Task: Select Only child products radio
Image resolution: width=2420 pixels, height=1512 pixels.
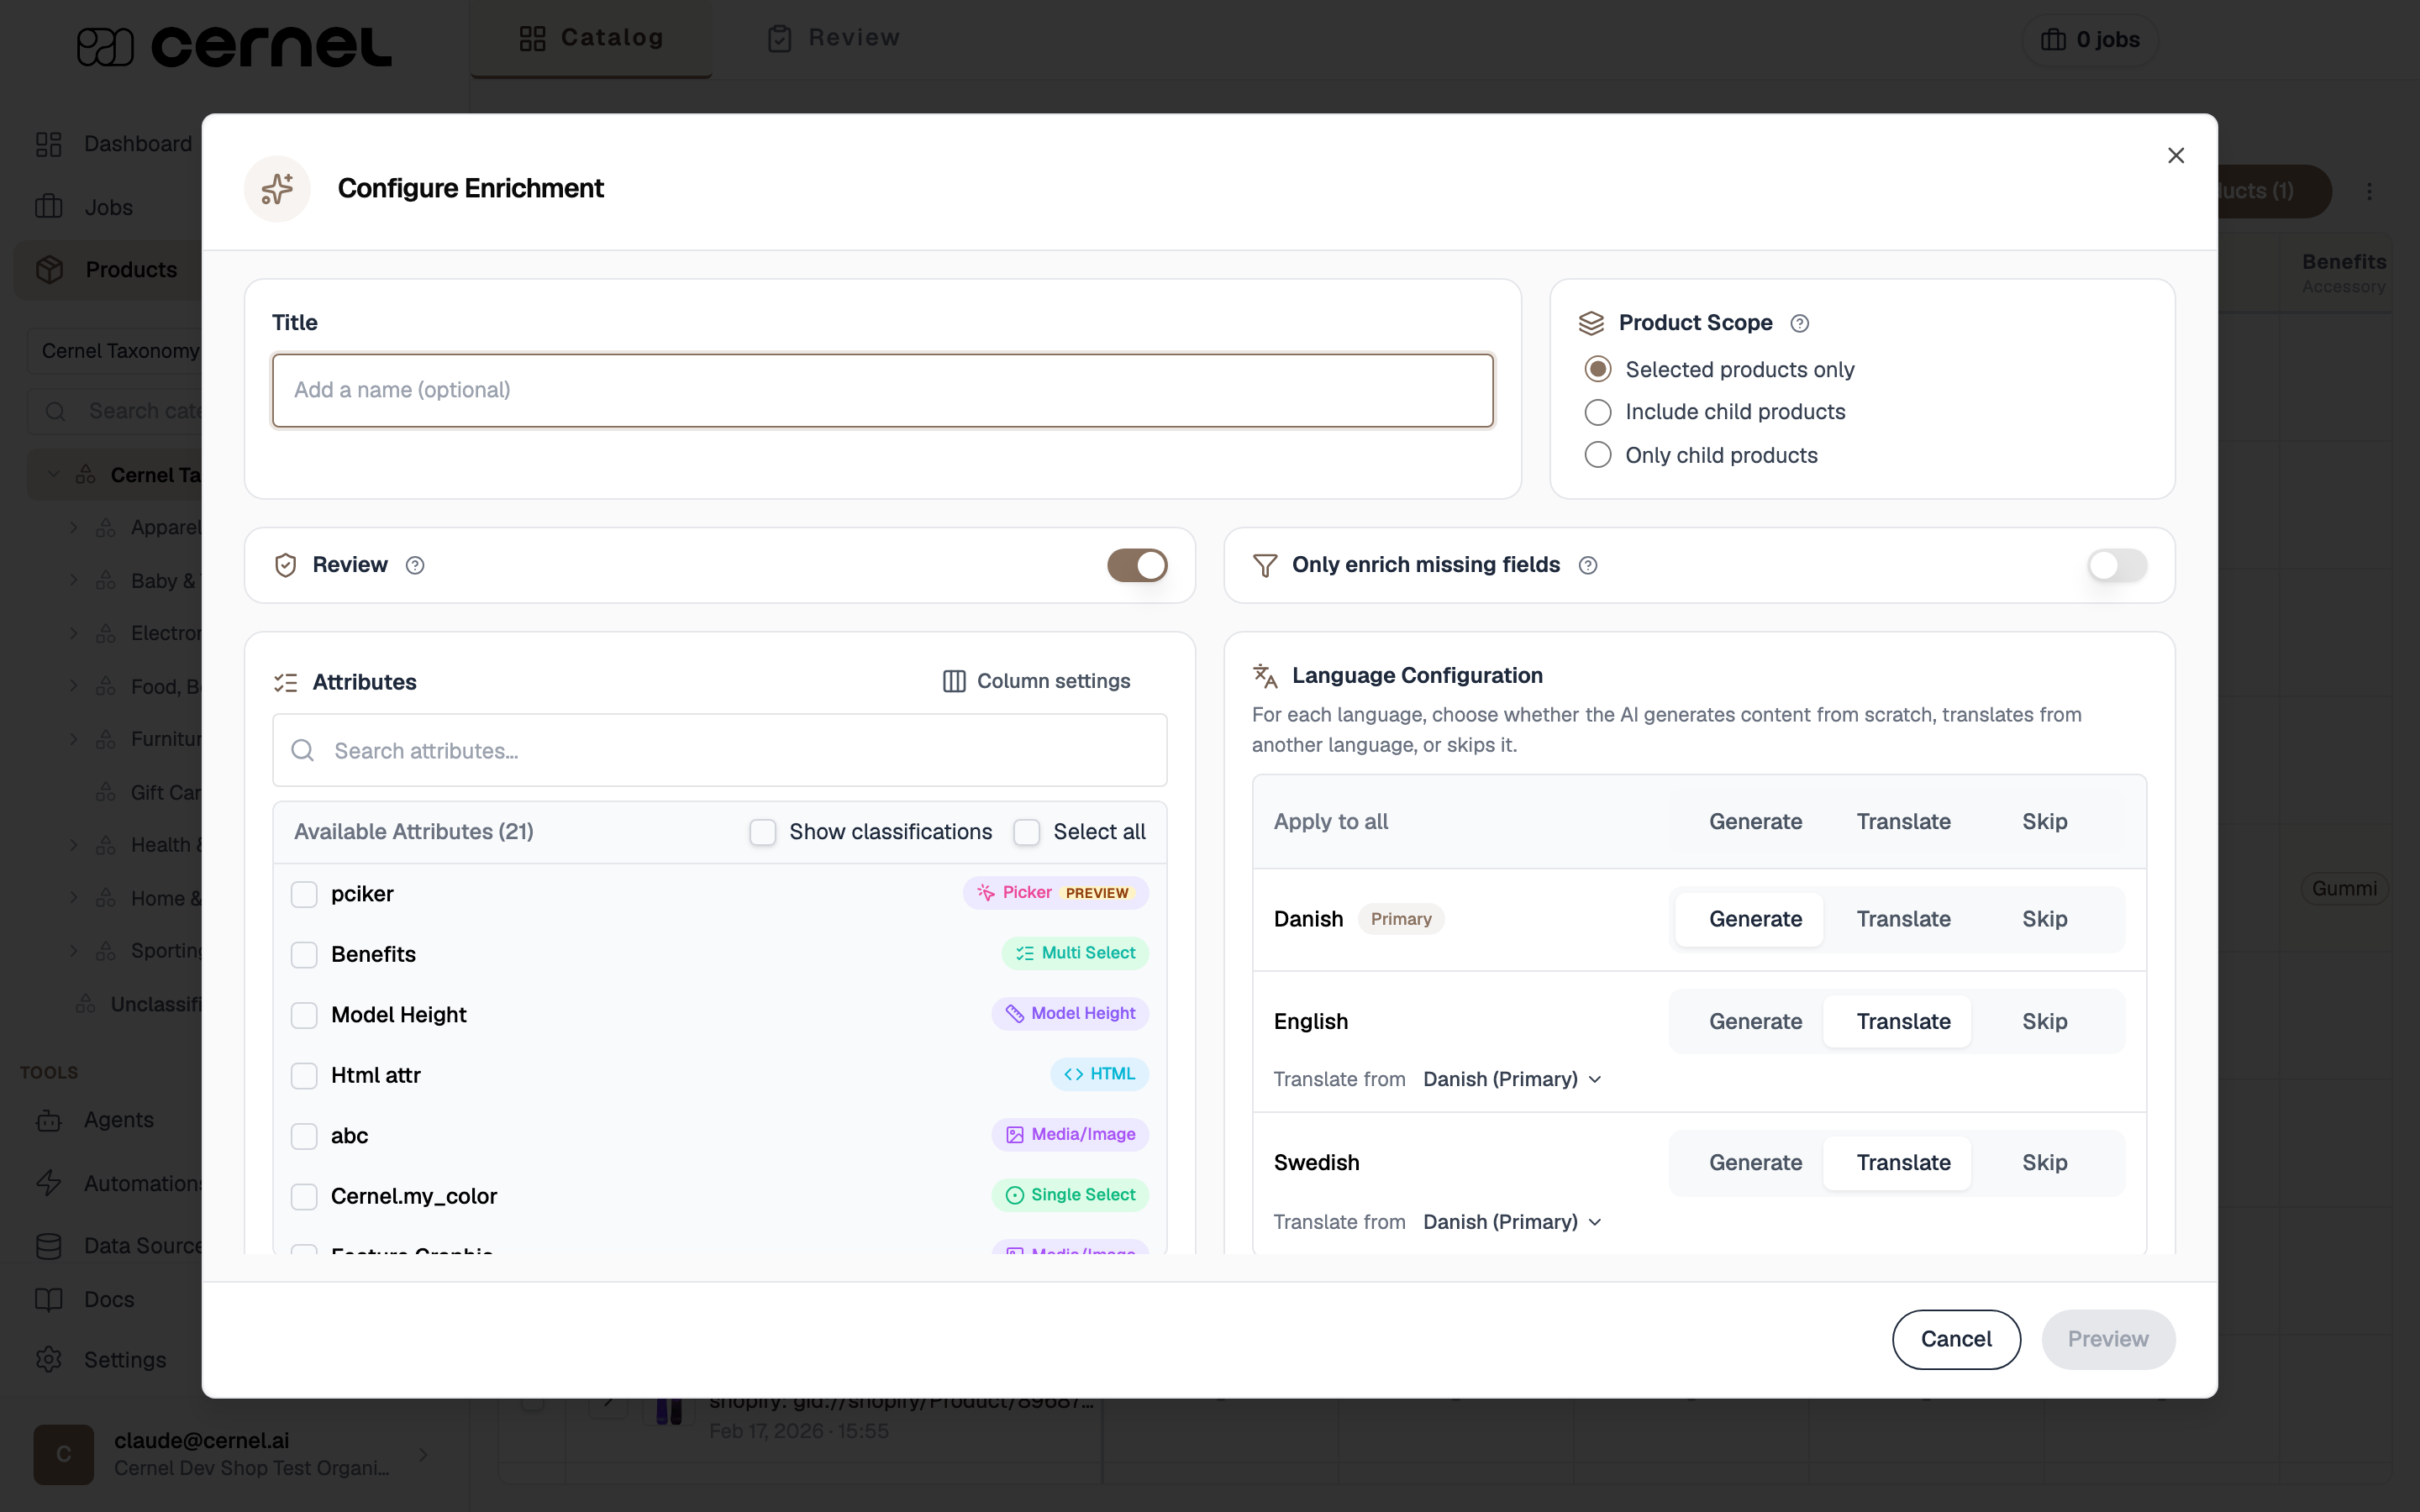Action: coord(1598,455)
